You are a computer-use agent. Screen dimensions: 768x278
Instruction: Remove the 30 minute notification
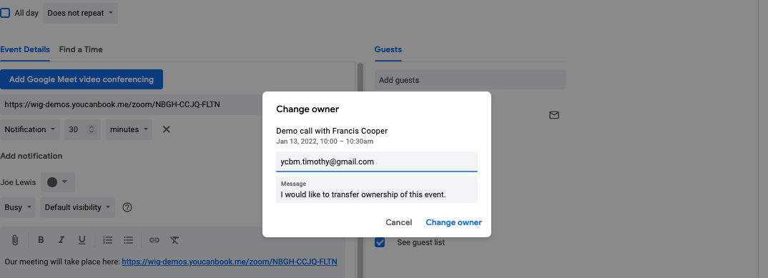167,129
